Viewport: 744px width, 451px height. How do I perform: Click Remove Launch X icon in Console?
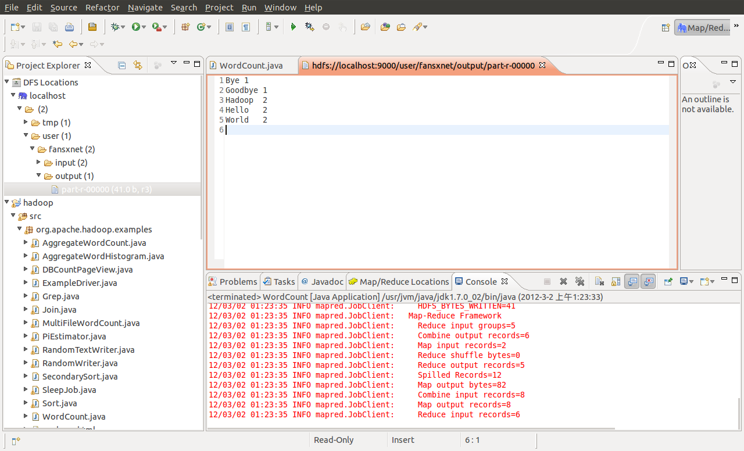click(x=563, y=281)
